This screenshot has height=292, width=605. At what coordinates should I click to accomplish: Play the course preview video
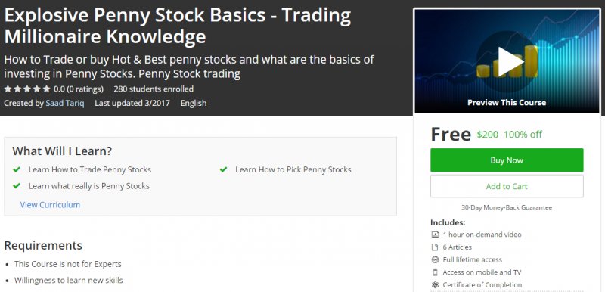pos(510,61)
